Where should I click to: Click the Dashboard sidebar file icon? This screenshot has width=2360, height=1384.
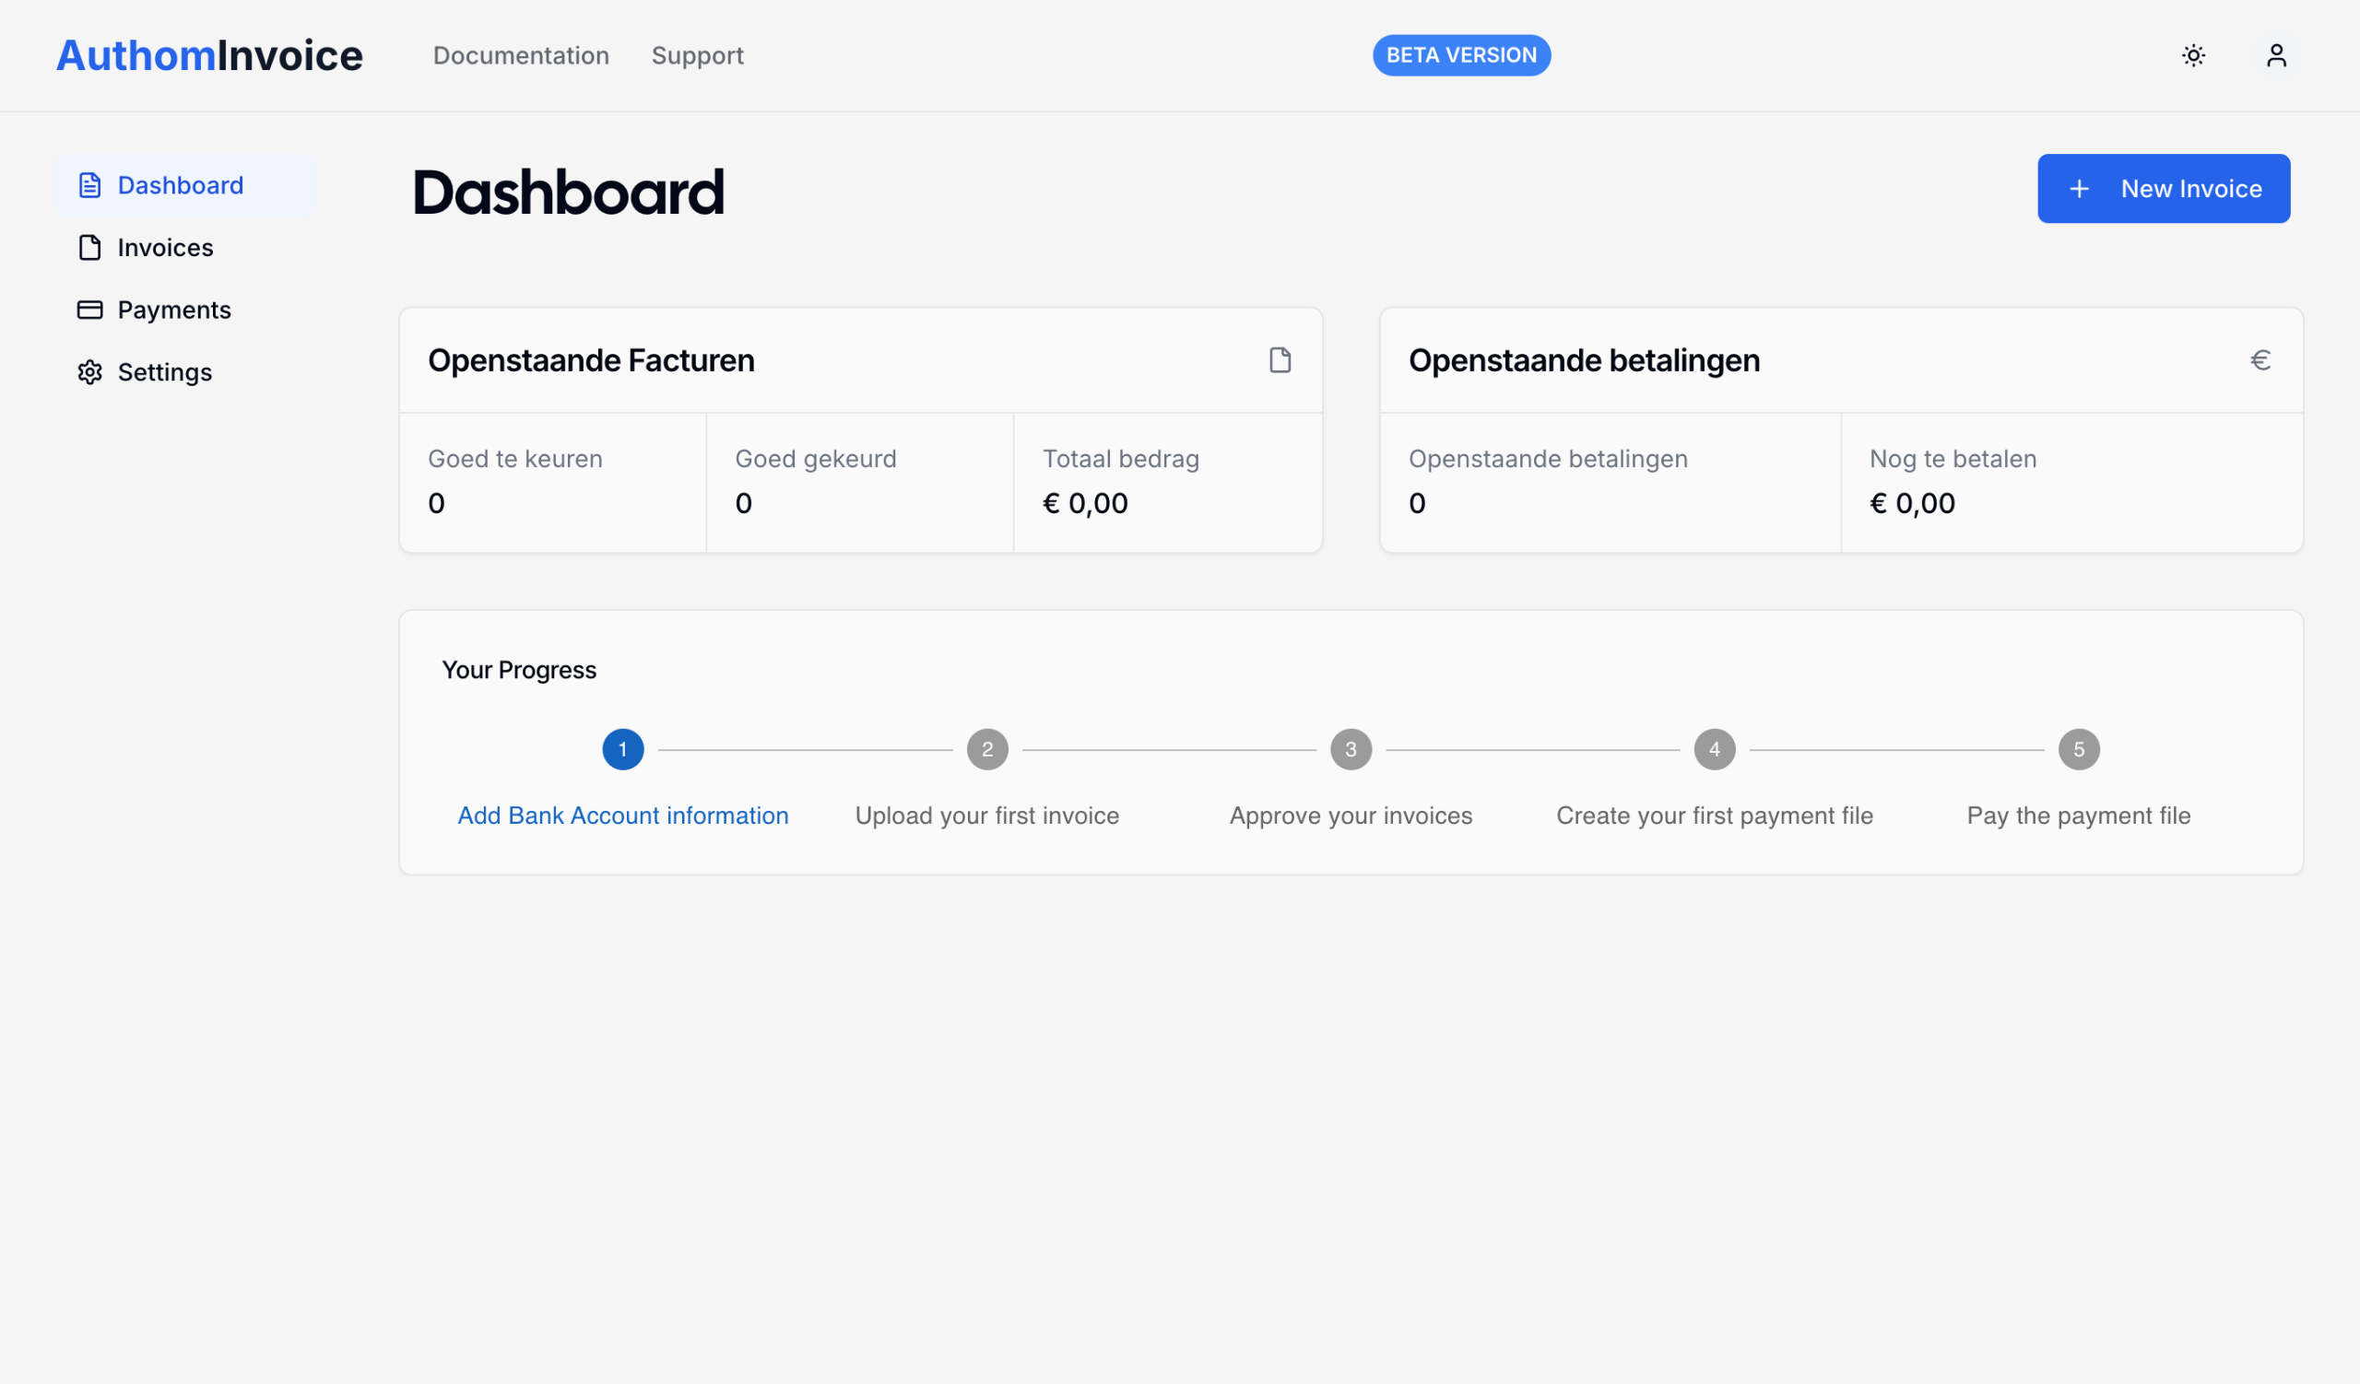pyautogui.click(x=90, y=185)
